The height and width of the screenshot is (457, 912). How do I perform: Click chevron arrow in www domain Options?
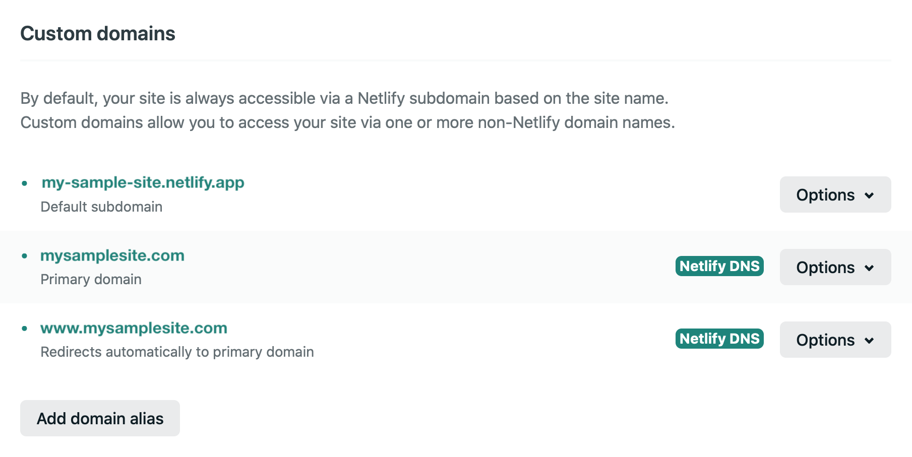coord(869,341)
